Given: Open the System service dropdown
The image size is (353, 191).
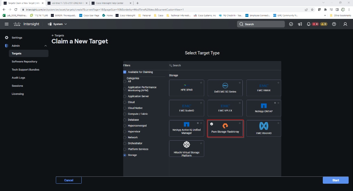Looking at the screenshot, I should 57,24.
